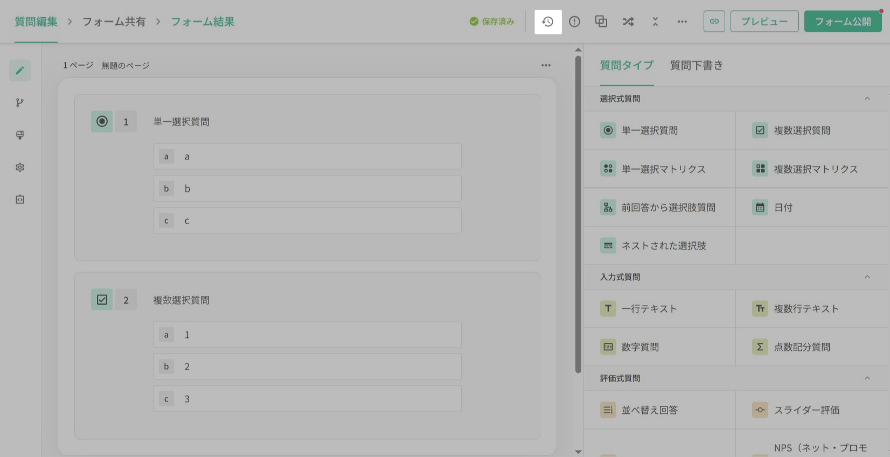The width and height of the screenshot is (890, 457).
Task: Add a 複数選択マトリクス question type
Action: coord(812,169)
